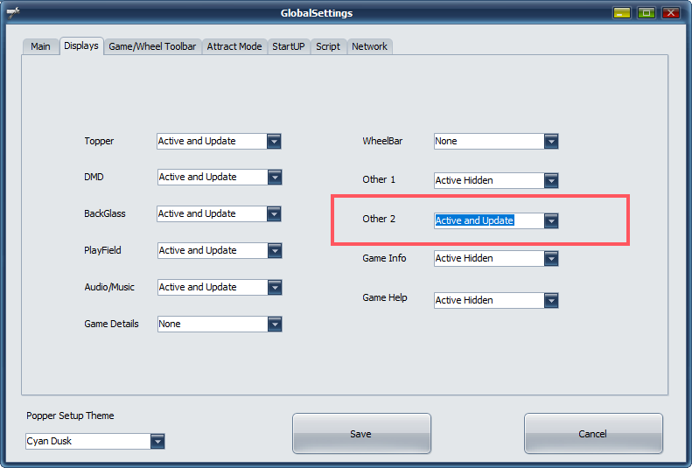Switch to the Main tab
692x468 pixels.
click(x=40, y=47)
